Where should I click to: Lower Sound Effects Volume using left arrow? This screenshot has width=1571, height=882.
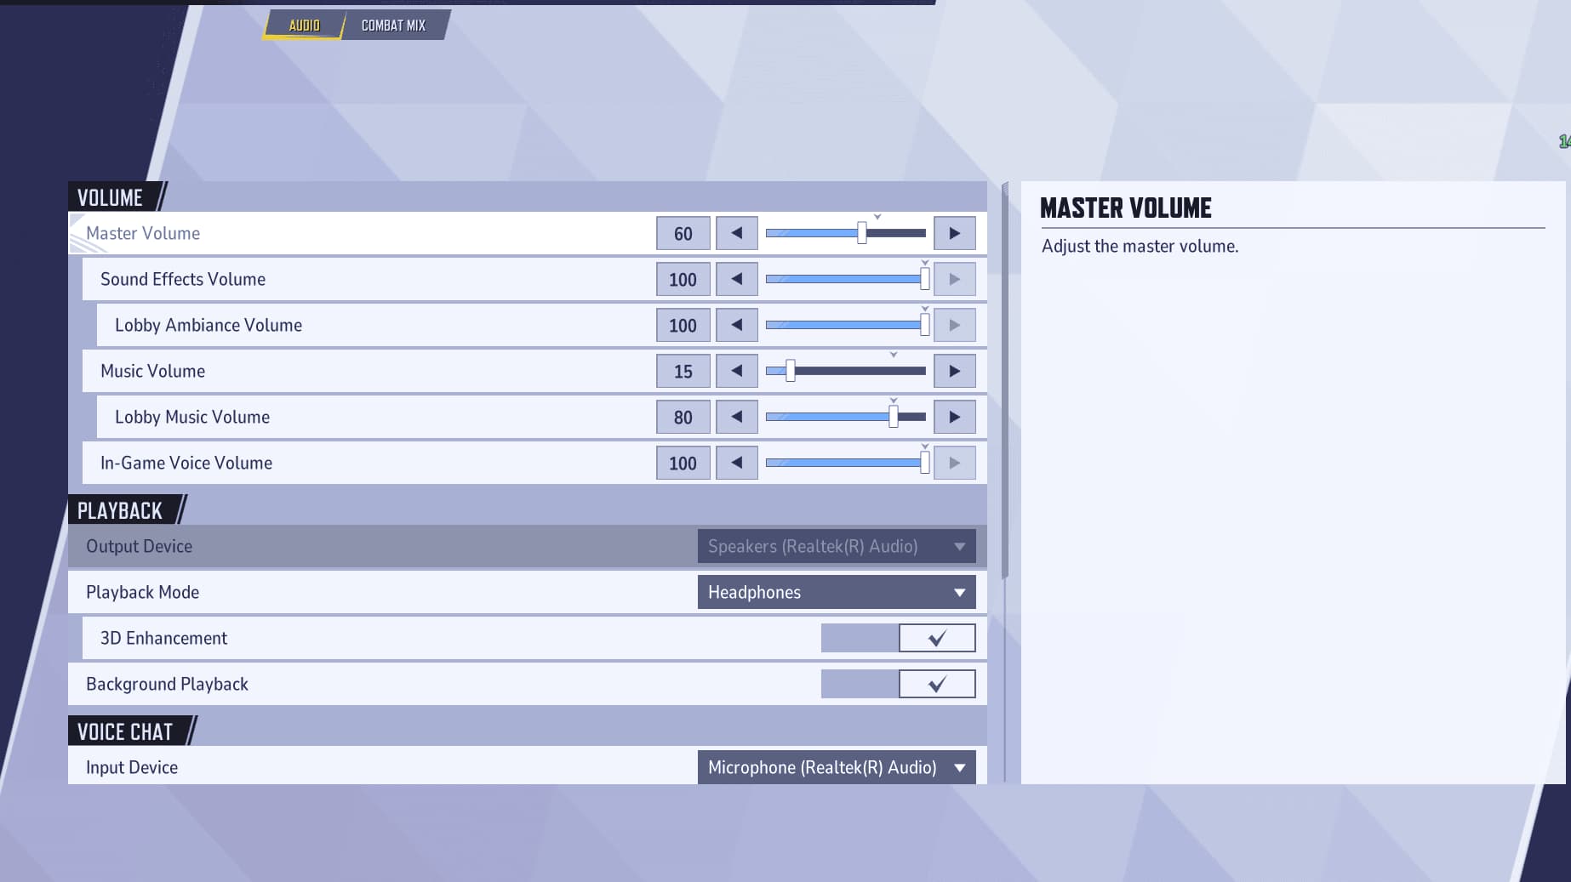(x=736, y=279)
